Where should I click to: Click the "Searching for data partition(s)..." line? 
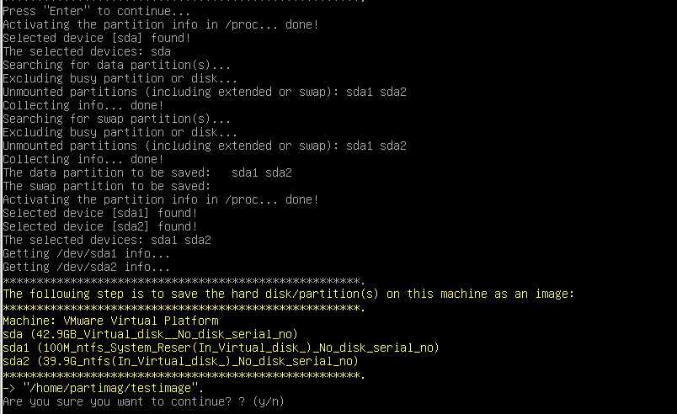(117, 65)
